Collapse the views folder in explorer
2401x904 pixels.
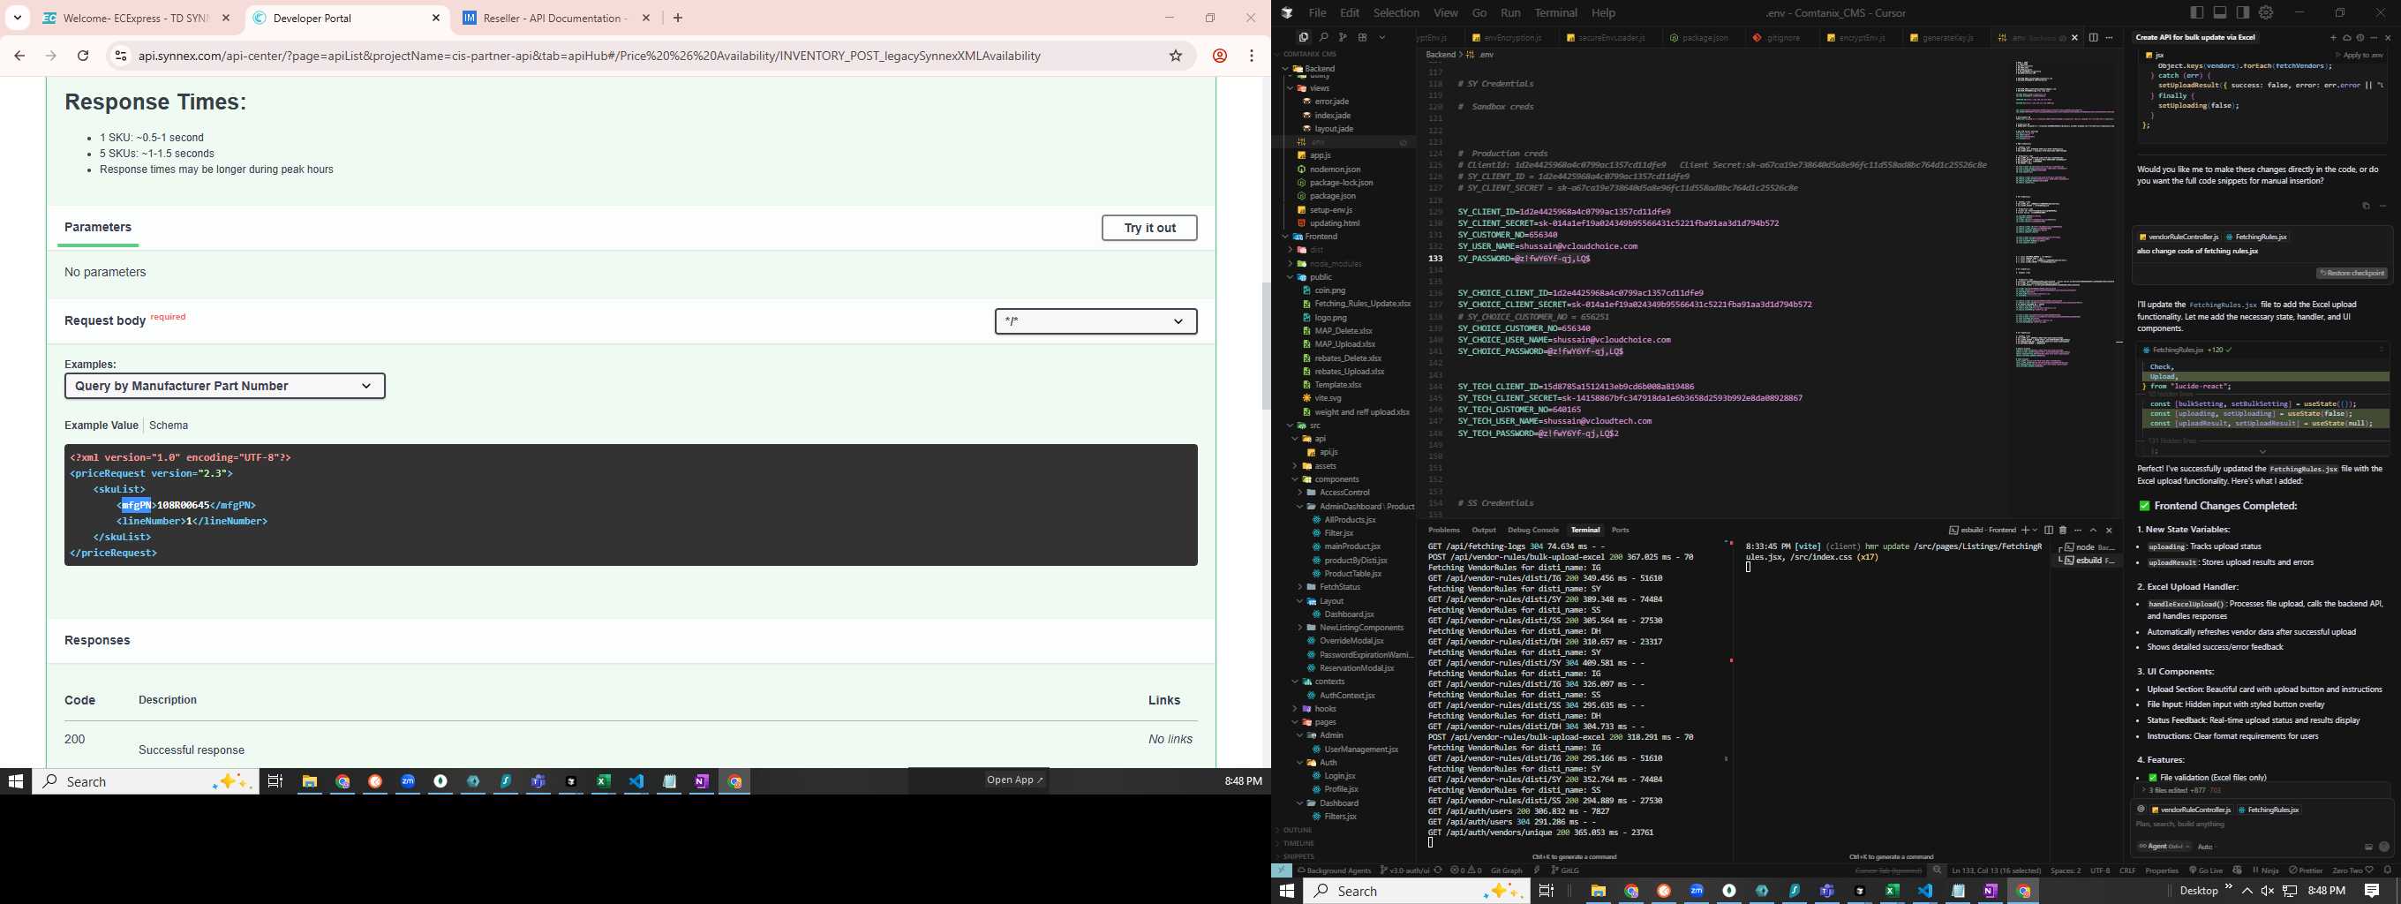(x=1291, y=88)
